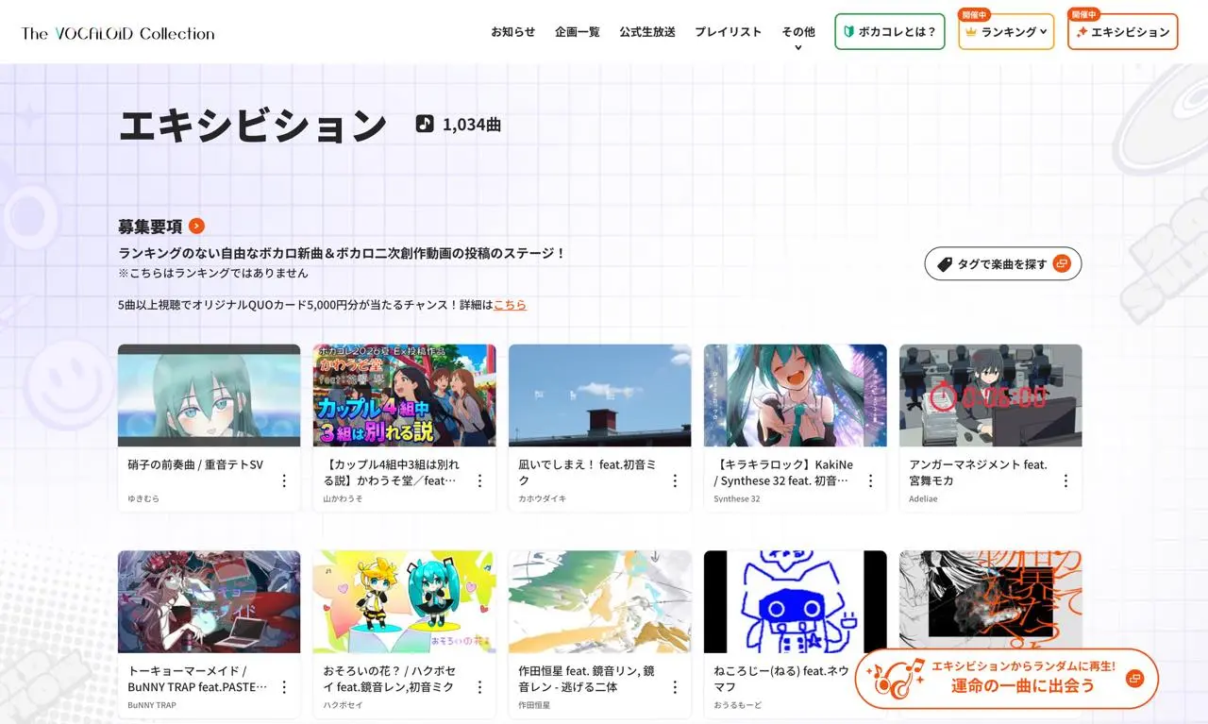
Task: Click the sparkle icon in エキシビション button
Action: 1082,32
